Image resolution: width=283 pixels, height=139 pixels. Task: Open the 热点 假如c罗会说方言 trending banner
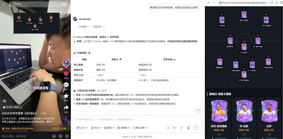[19, 129]
